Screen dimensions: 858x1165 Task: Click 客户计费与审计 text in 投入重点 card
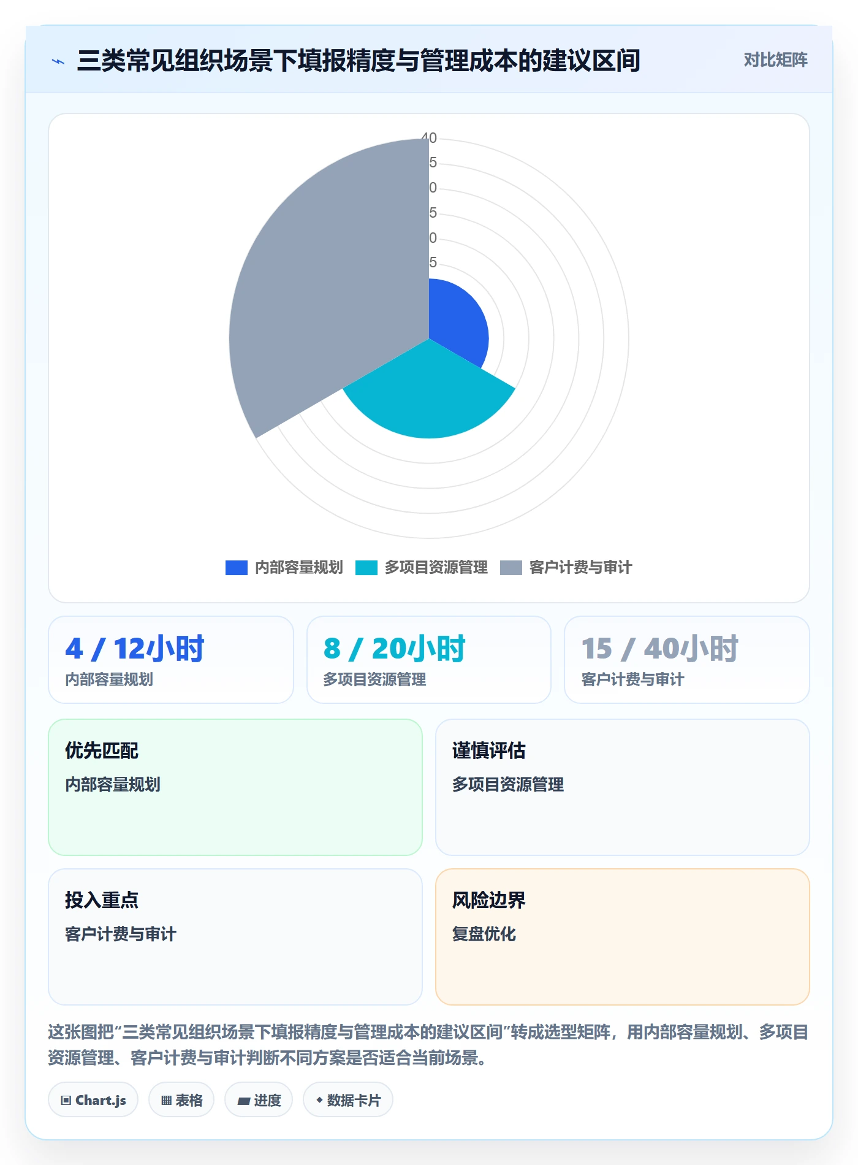(x=121, y=934)
